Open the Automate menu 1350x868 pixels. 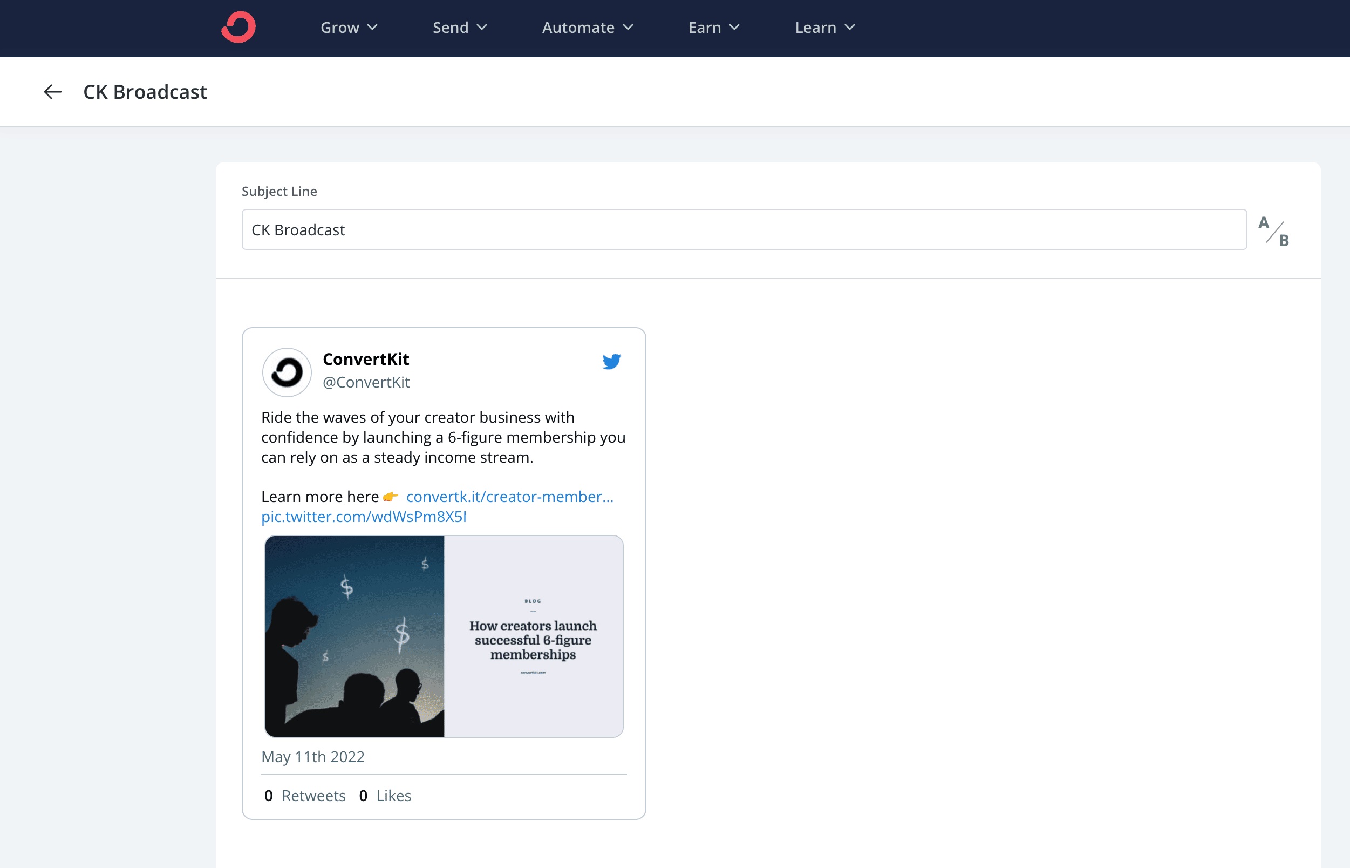(588, 28)
